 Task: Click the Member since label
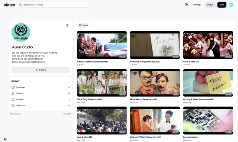pyautogui.click(x=16, y=114)
